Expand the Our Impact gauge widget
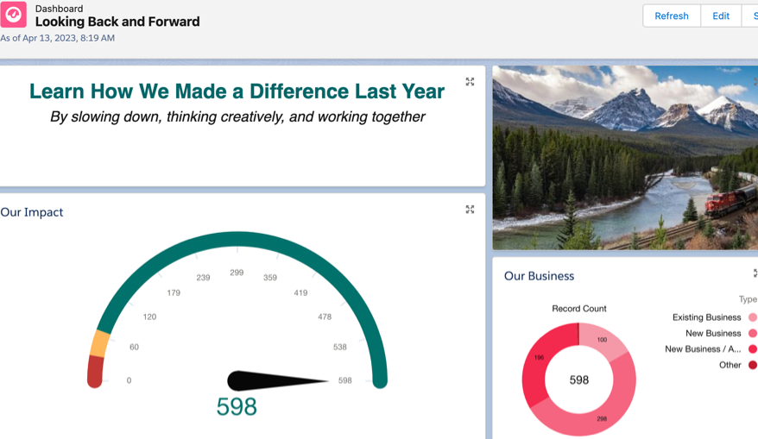 470,209
